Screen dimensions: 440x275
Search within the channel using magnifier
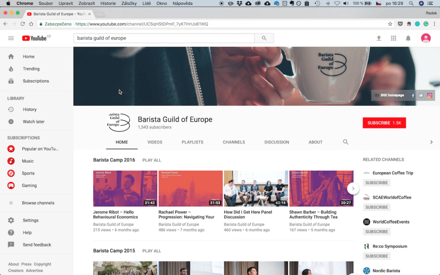(346, 142)
